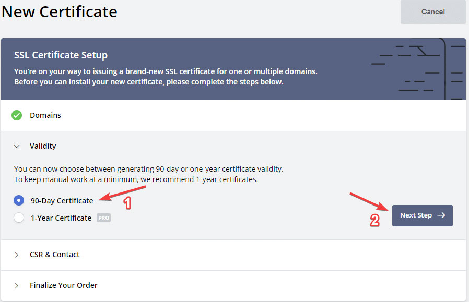This screenshot has height=302, width=469.
Task: Click the Cancel button
Action: point(433,12)
